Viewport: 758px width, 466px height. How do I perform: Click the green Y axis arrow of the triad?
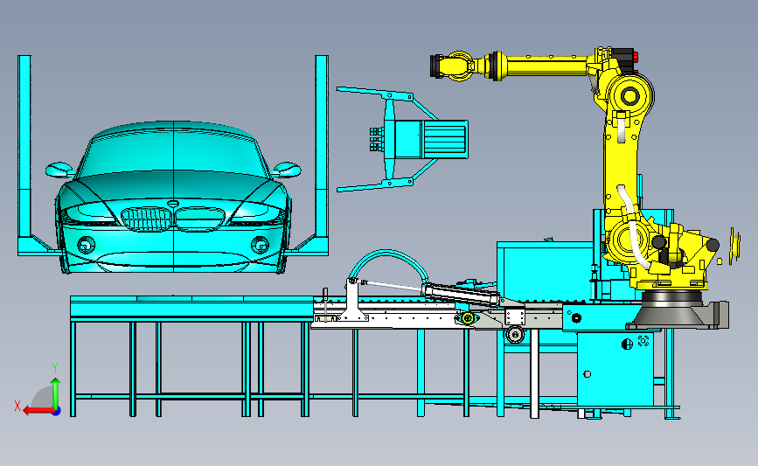(56, 393)
